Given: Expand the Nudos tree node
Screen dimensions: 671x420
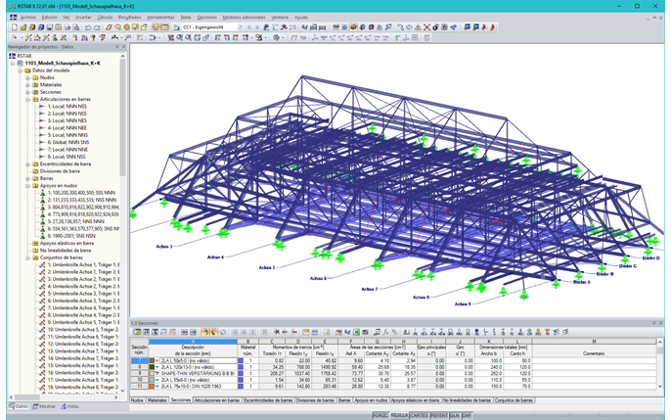Looking at the screenshot, I should click(27, 78).
